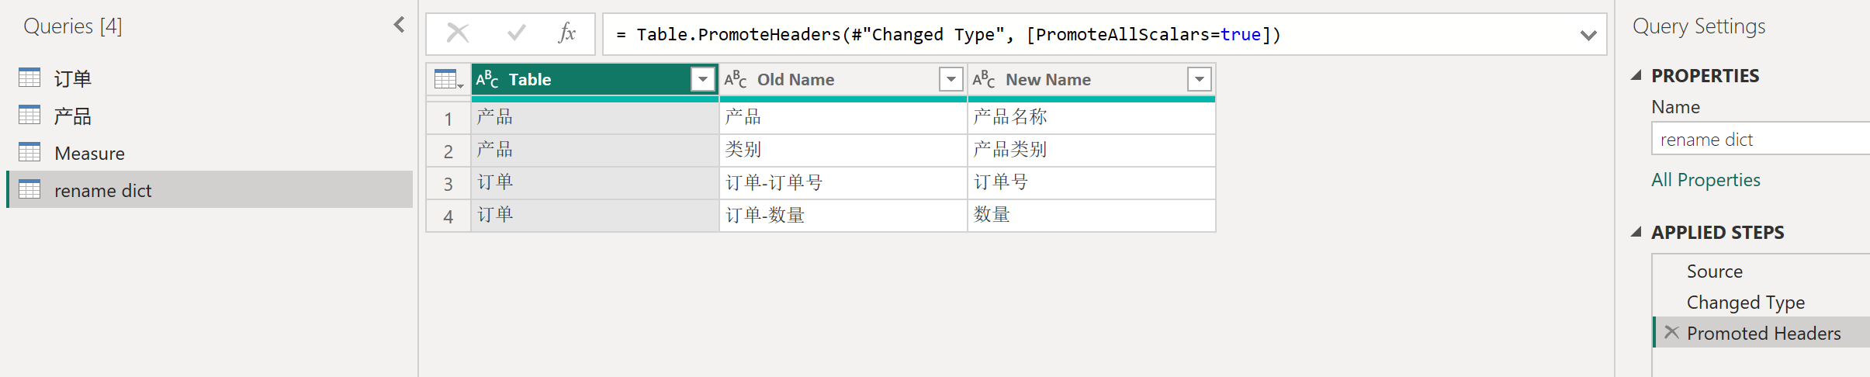Expand the formula bar
The width and height of the screenshot is (1870, 377).
tap(1588, 35)
